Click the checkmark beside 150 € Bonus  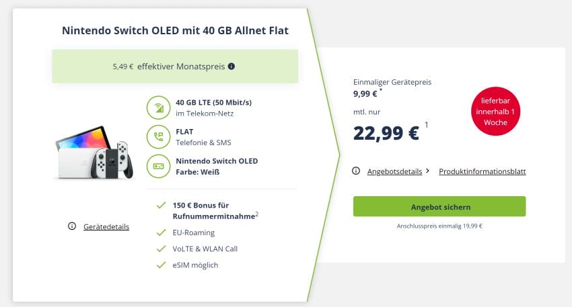pyautogui.click(x=162, y=206)
